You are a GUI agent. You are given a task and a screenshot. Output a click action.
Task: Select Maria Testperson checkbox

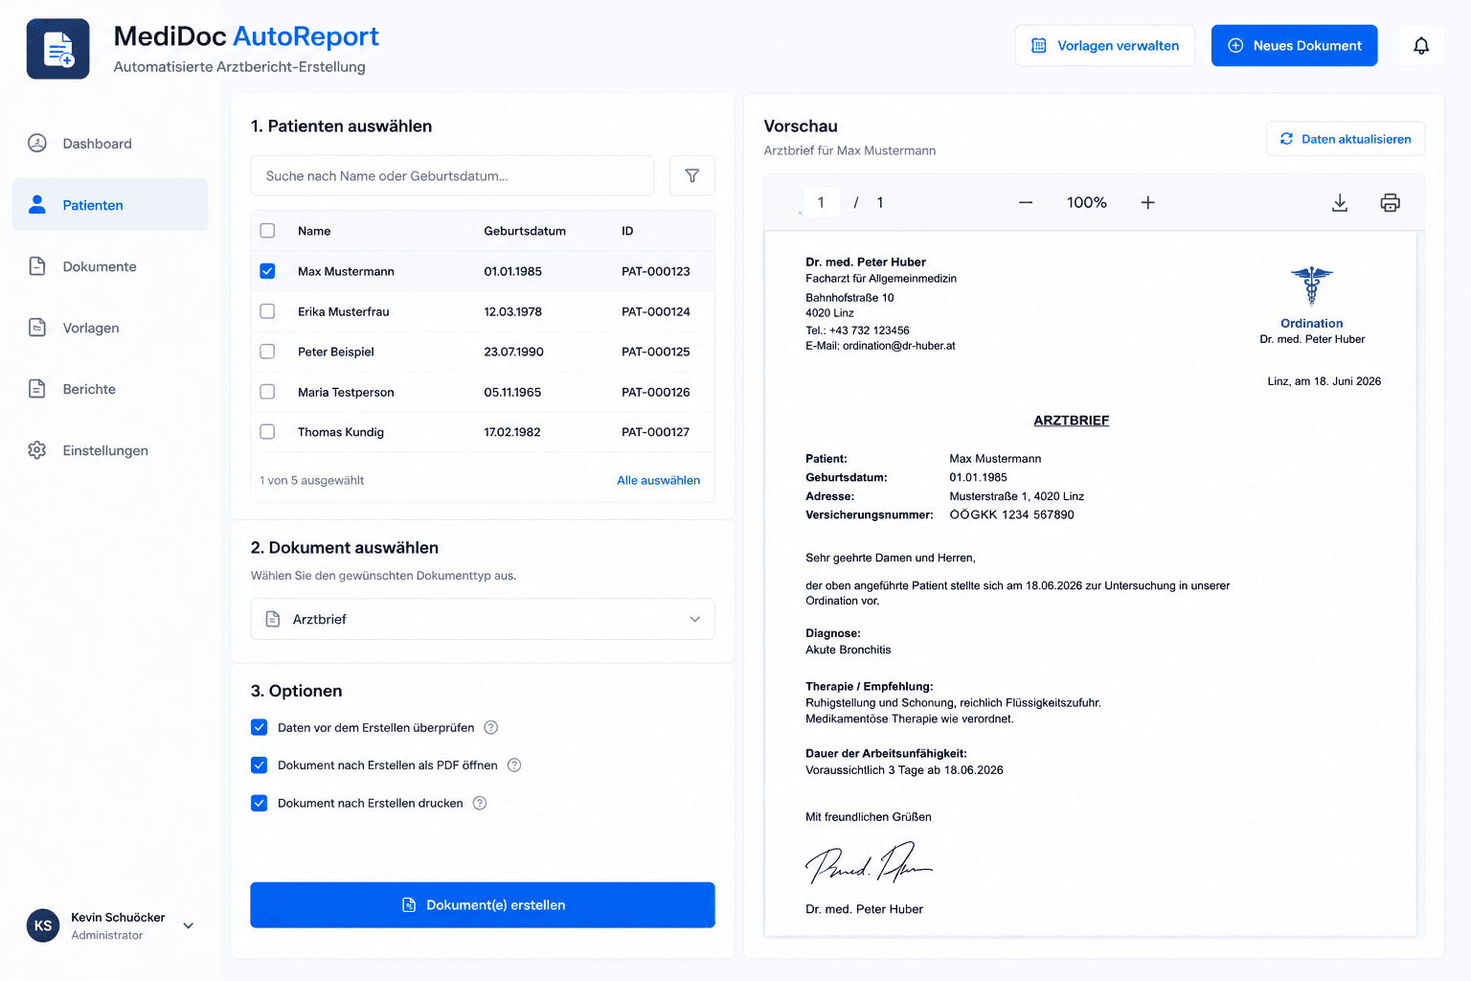coord(267,392)
